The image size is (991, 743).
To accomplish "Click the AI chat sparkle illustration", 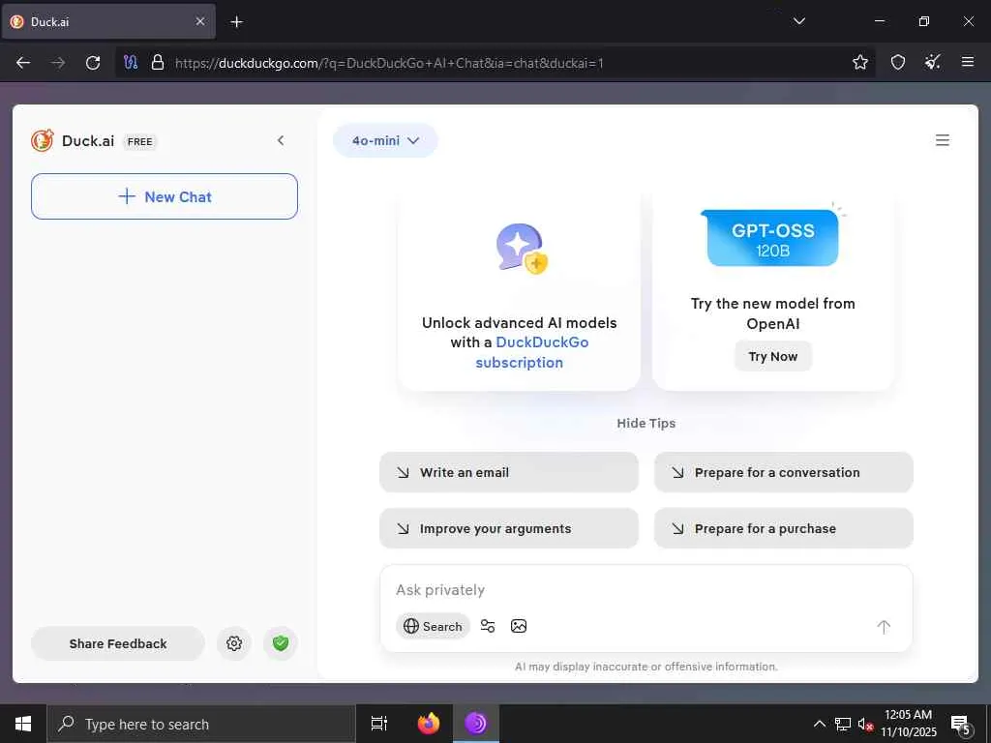I will coord(522,249).
